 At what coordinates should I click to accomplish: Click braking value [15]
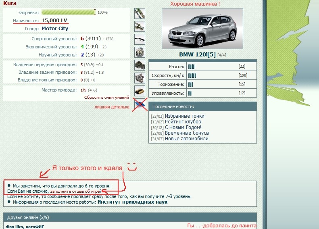pyautogui.click(x=242, y=84)
